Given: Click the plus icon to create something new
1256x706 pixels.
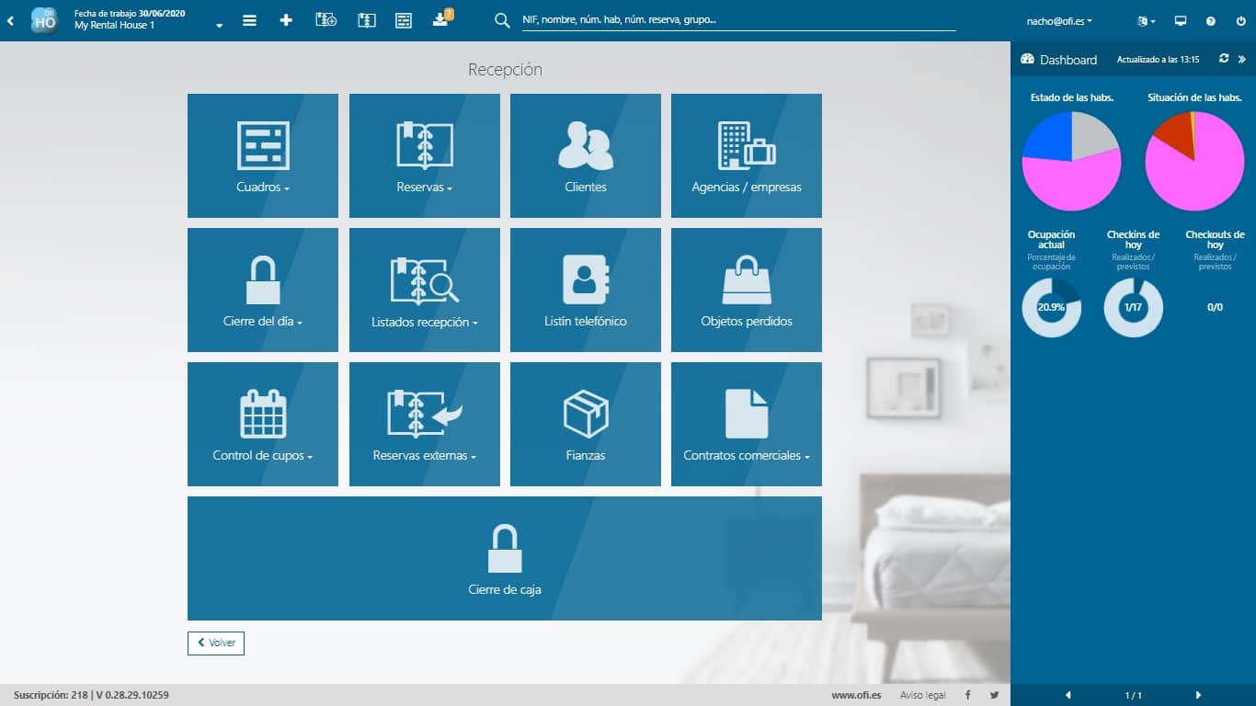Looking at the screenshot, I should click(x=286, y=18).
